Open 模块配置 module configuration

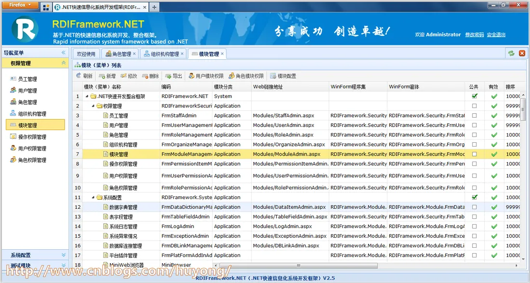coord(283,76)
